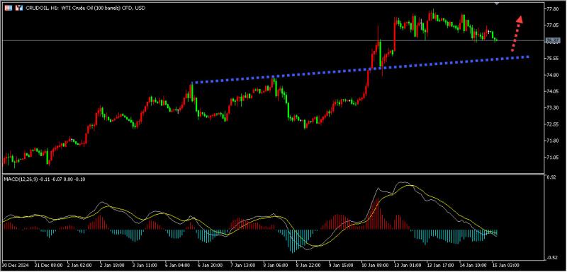The image size is (567, 272).
Task: Click the 77.05 price axis label
Action: point(552,25)
